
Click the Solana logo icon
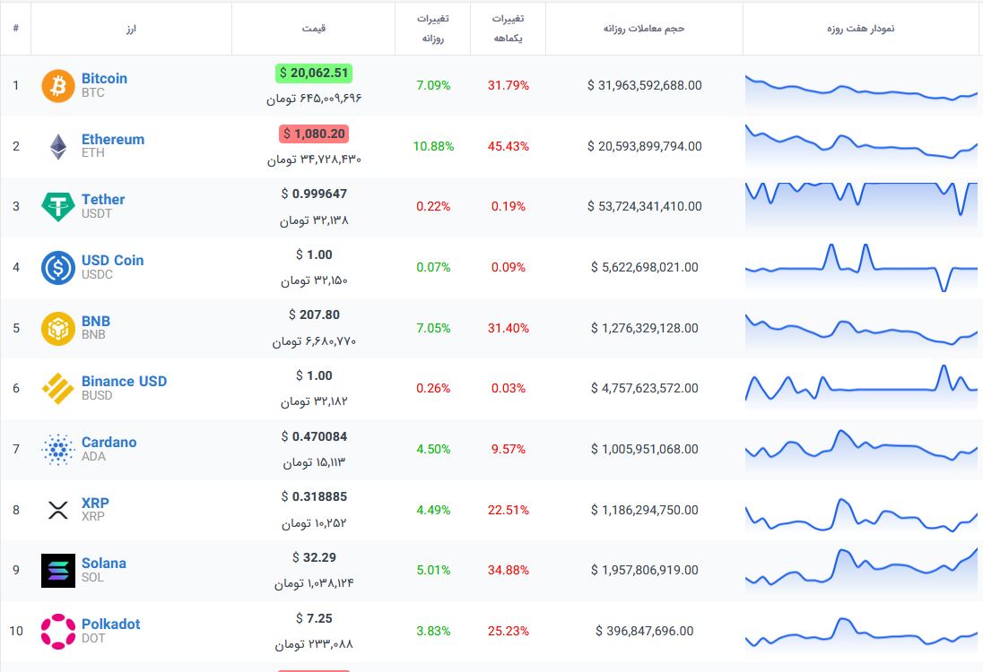(x=58, y=571)
